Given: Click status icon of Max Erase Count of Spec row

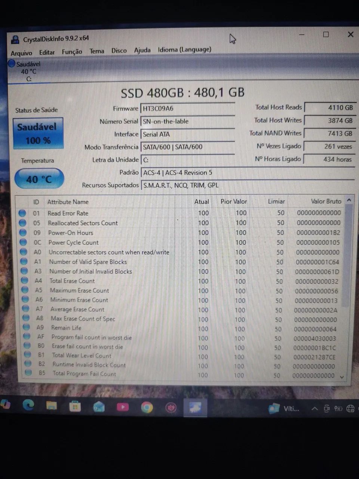Looking at the screenshot, I should [x=26, y=318].
